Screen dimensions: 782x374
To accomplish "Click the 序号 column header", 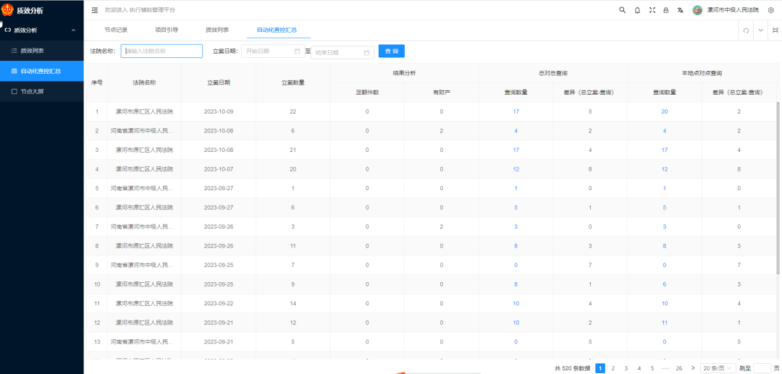I will (x=96, y=82).
